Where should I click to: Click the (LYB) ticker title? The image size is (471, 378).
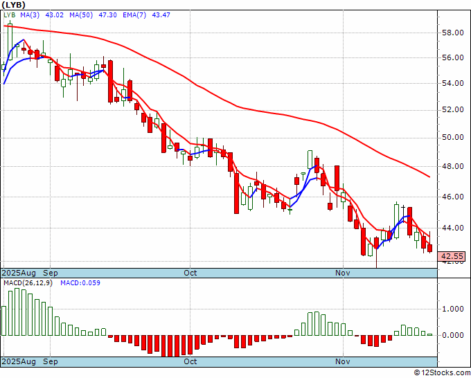click(13, 5)
